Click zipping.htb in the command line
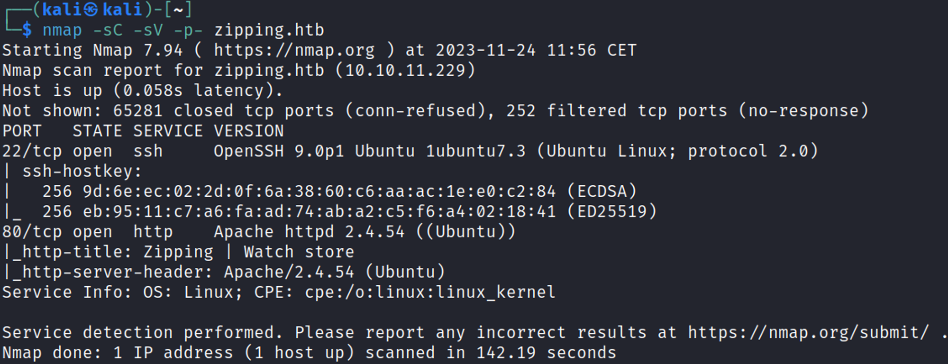Screen dimensions: 948x364 [x=269, y=30]
